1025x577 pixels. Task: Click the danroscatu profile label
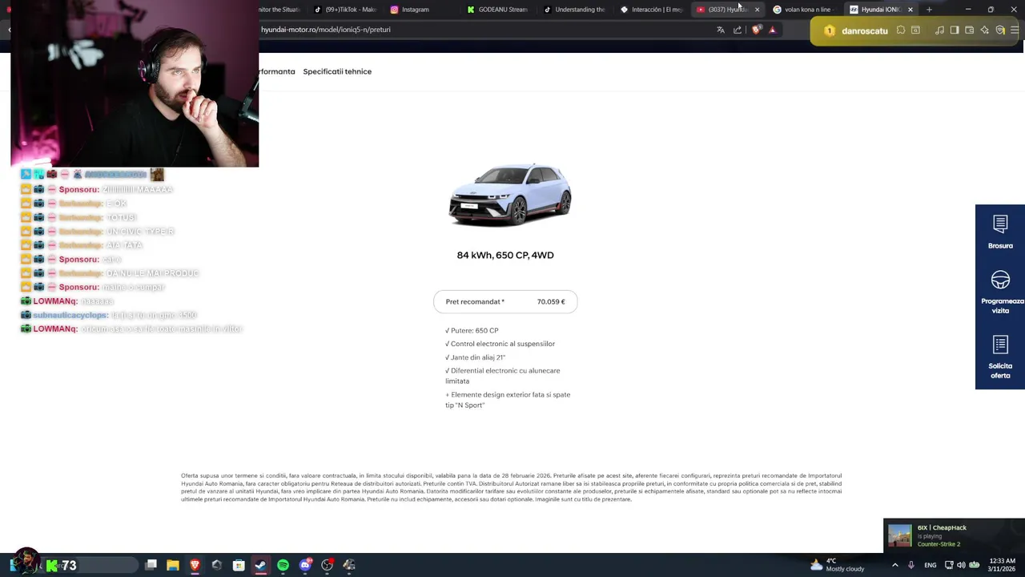865,30
